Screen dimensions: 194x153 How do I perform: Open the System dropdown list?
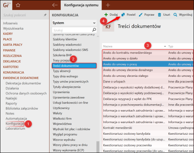[x=74, y=23]
